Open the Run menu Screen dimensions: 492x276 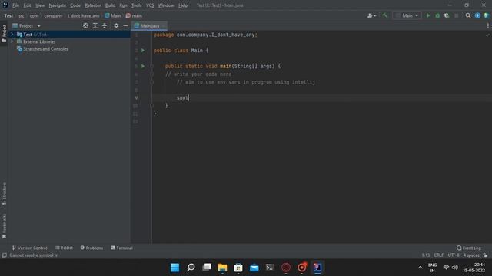click(x=123, y=5)
